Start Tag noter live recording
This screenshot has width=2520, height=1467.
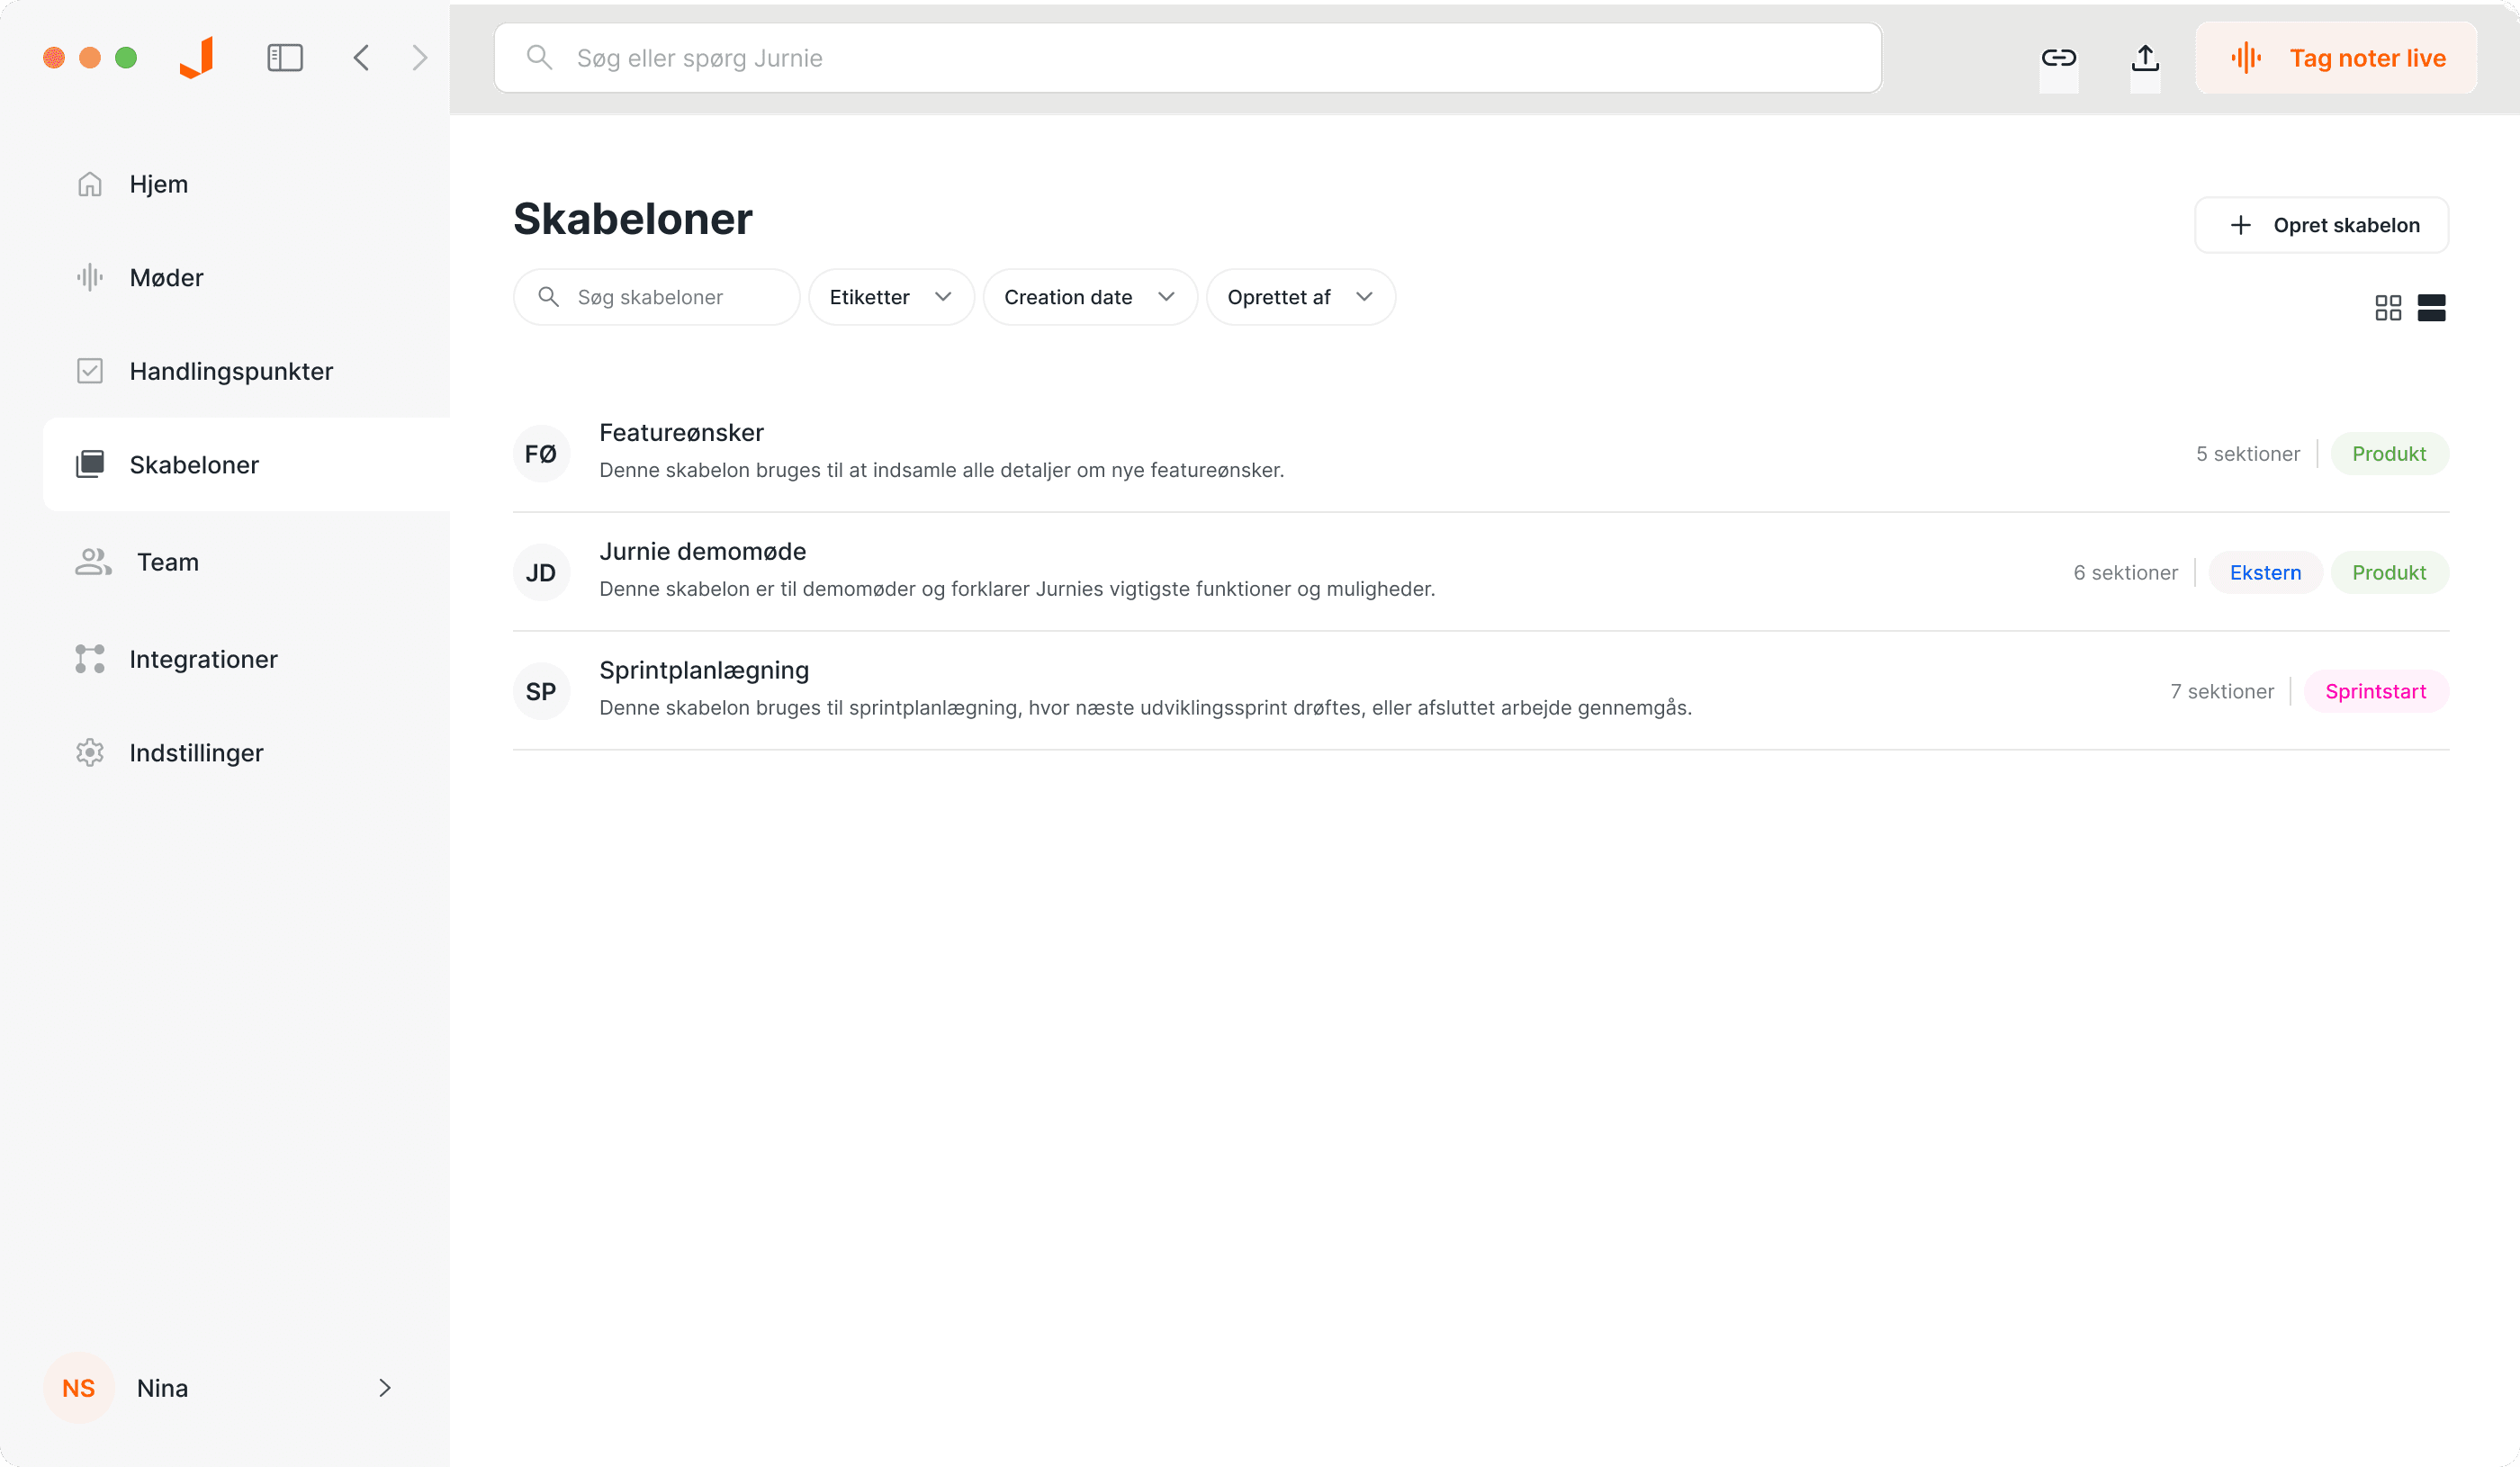2335,57
